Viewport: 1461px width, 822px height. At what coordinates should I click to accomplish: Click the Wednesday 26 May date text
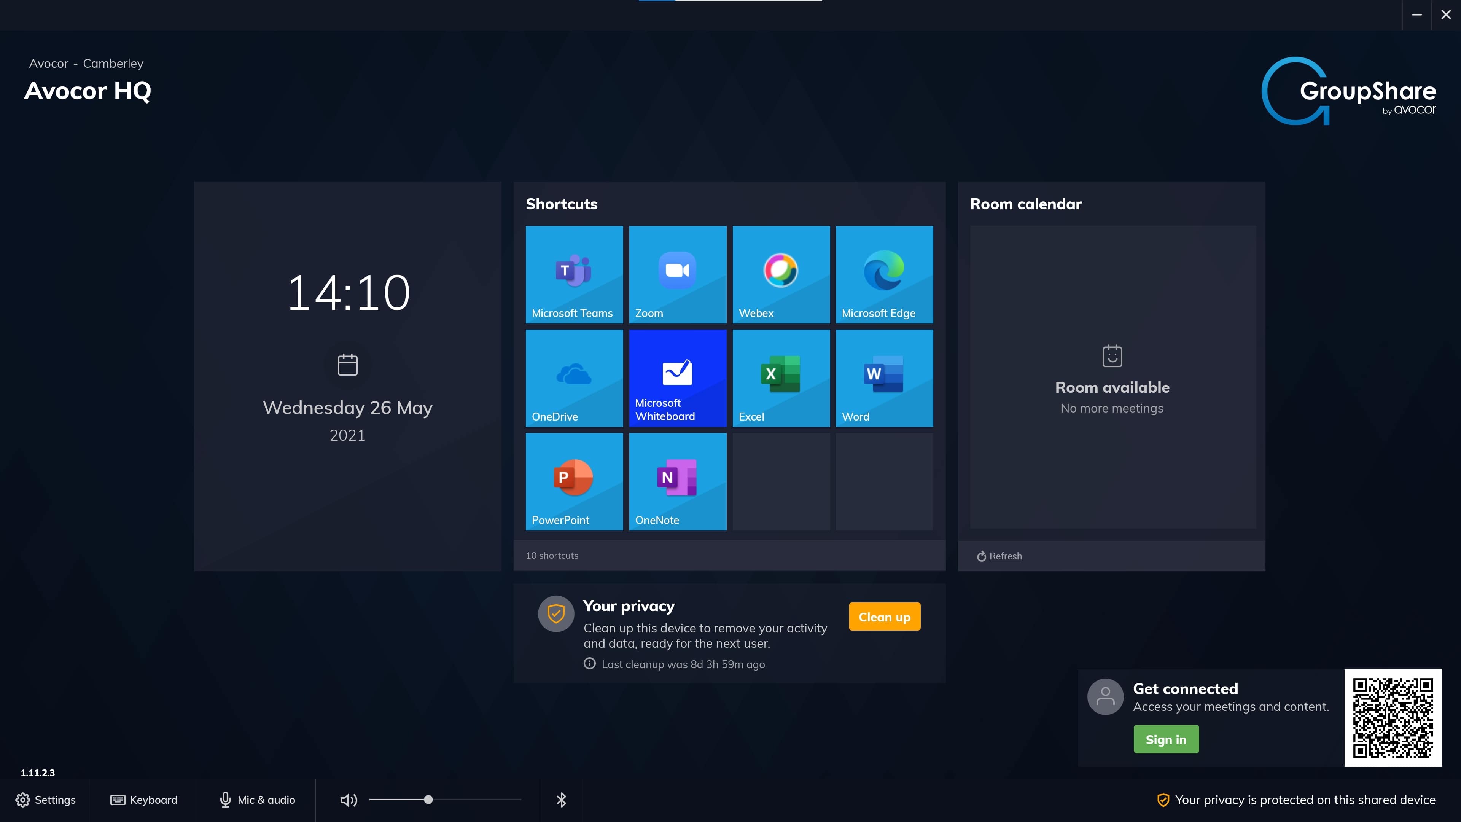click(348, 407)
